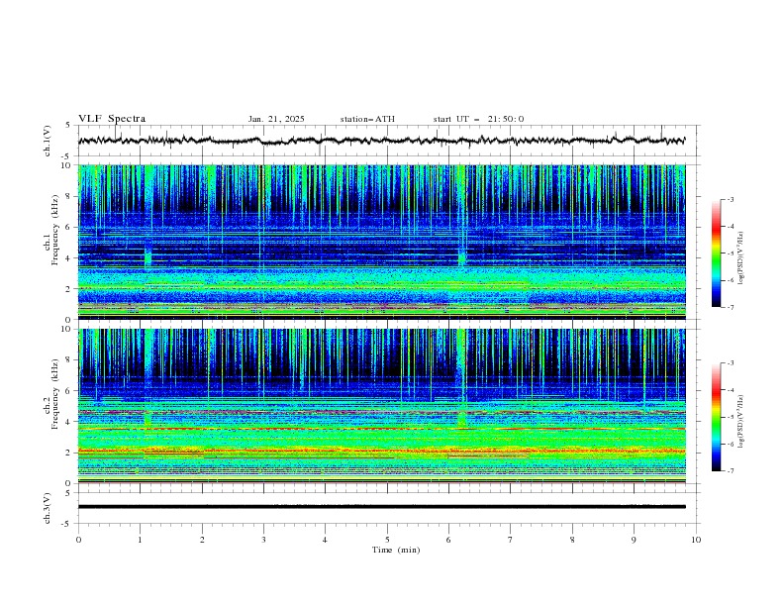Select the "Time (min)" axis label
This screenshot has width=784, height=606.
tap(396, 550)
